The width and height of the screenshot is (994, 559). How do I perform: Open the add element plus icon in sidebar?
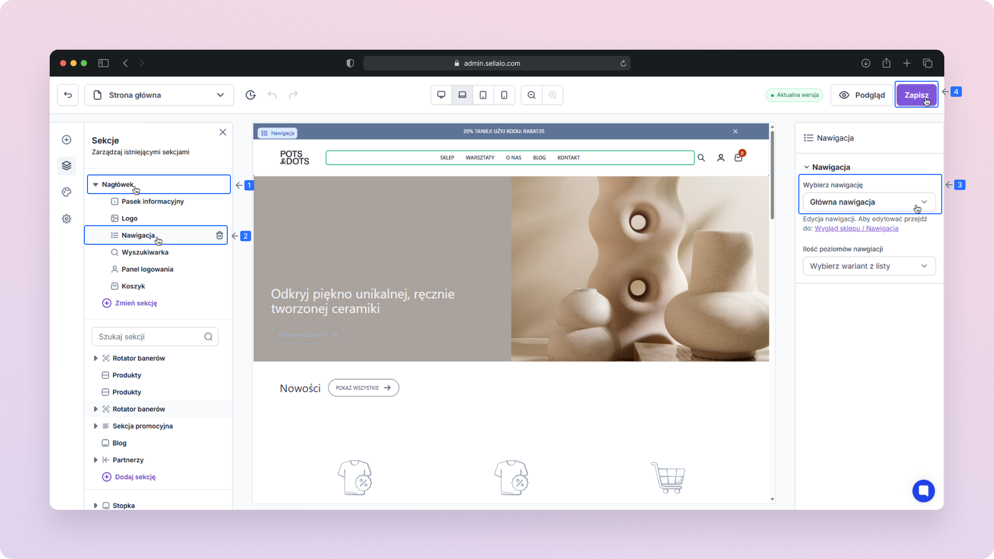tap(66, 140)
